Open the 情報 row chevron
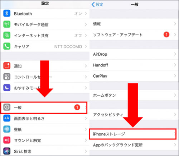Image resolution: width=179 pixels, height=156 pixels. (x=175, y=24)
